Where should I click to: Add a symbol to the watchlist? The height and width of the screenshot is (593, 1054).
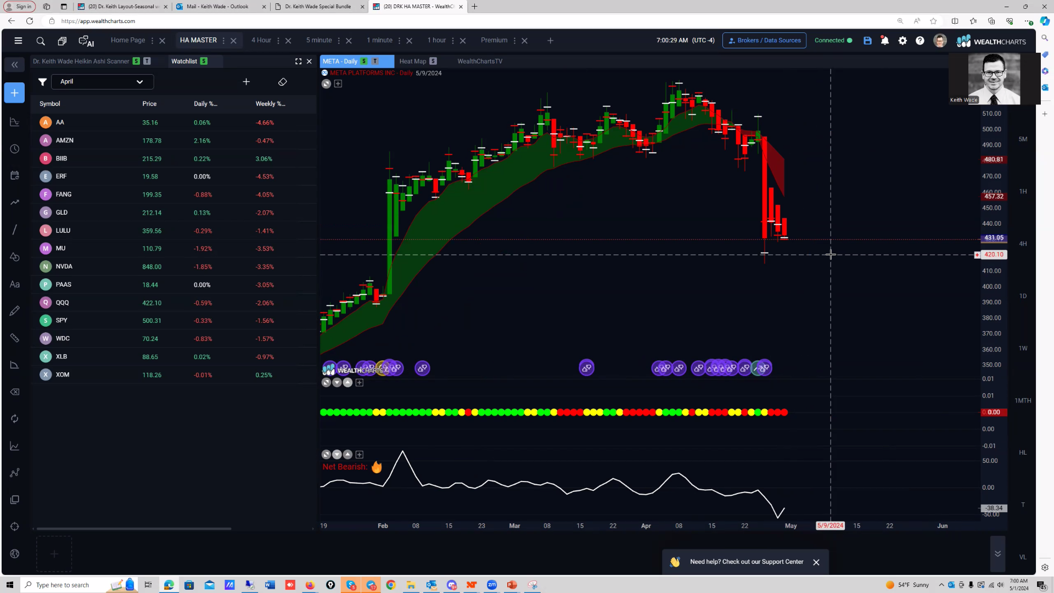246,82
